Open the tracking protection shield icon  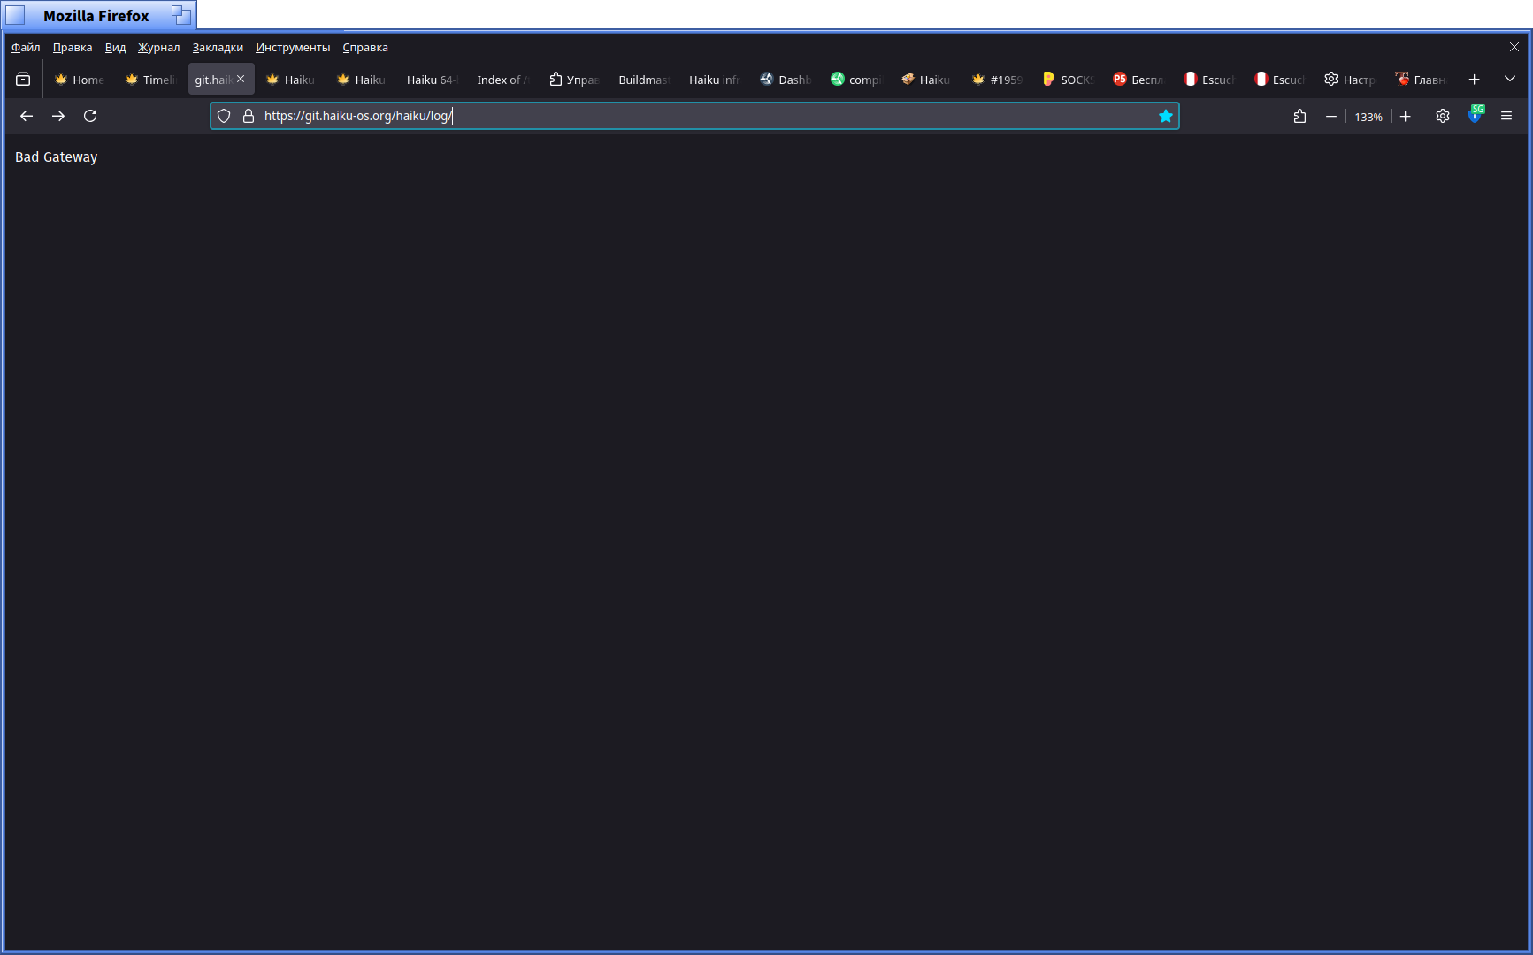point(224,116)
